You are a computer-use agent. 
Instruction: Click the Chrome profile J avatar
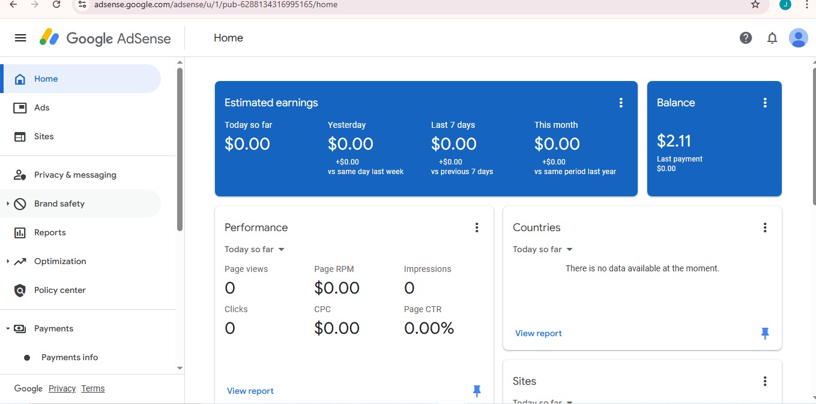click(785, 4)
